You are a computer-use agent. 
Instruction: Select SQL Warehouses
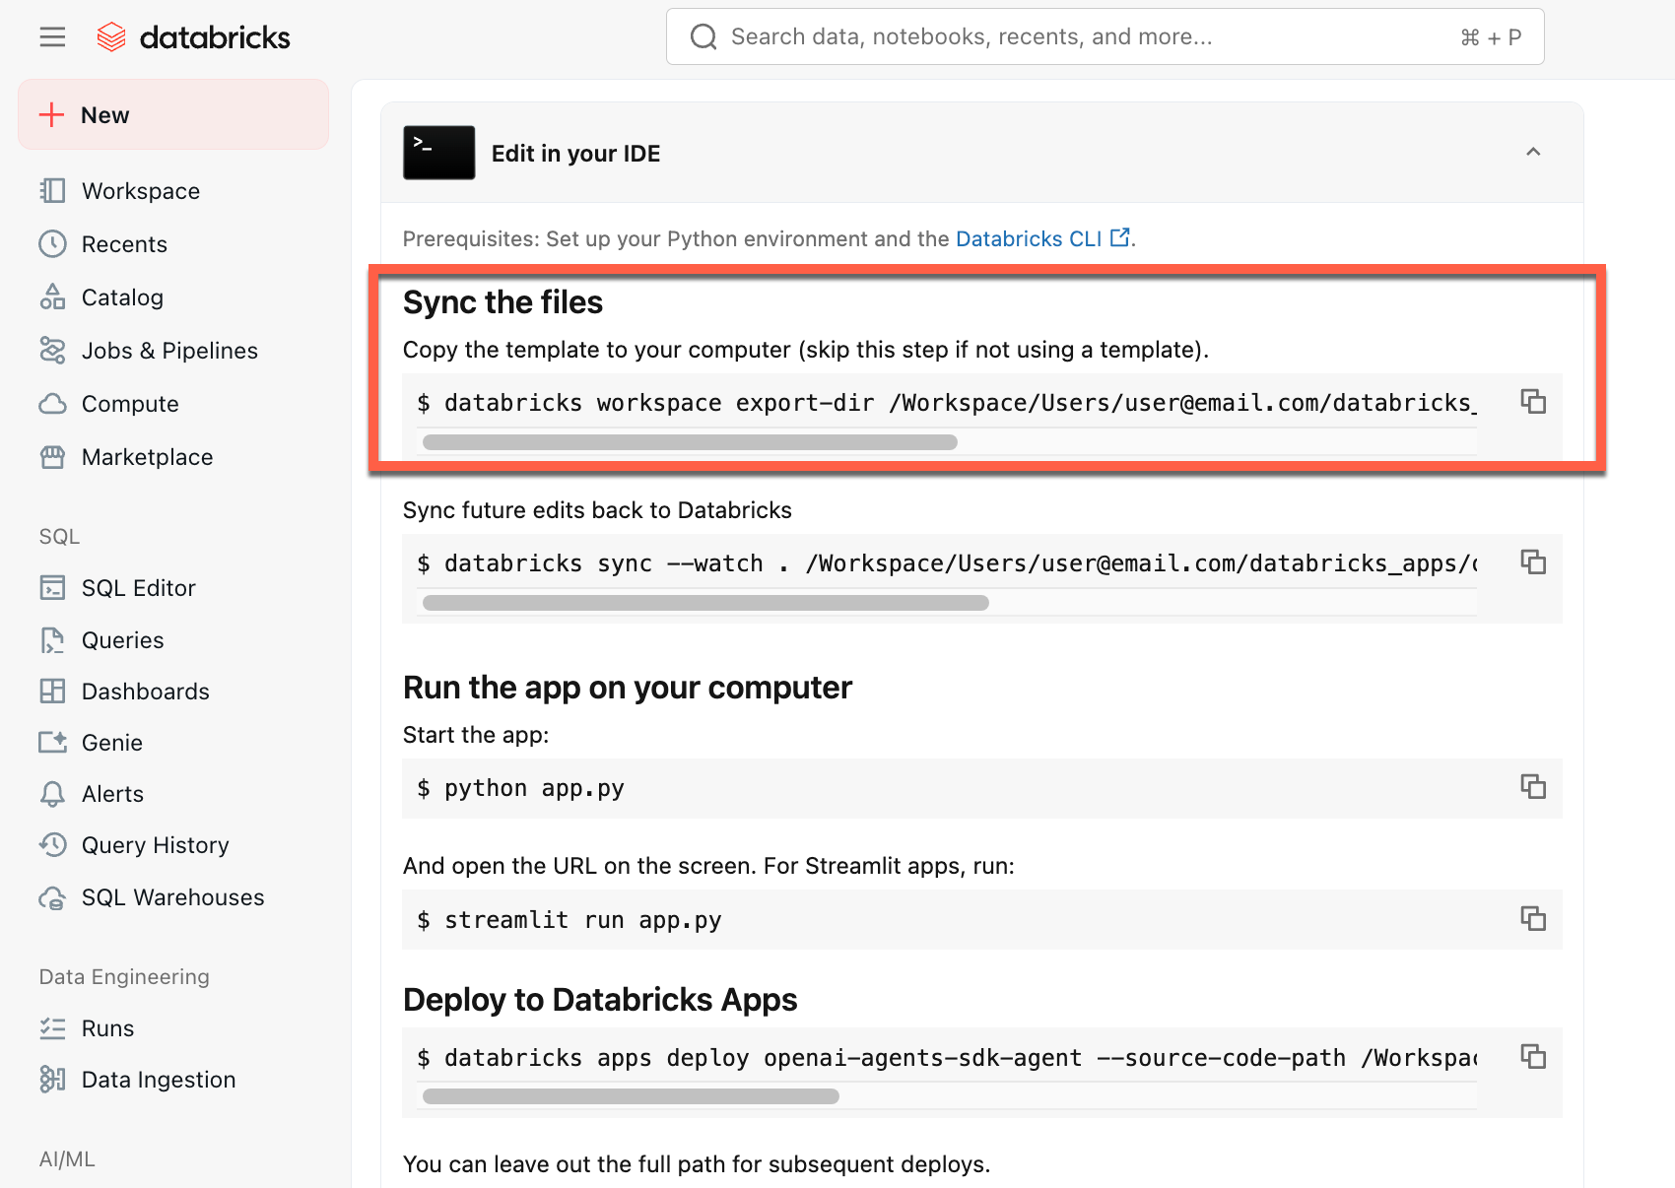click(x=172, y=896)
